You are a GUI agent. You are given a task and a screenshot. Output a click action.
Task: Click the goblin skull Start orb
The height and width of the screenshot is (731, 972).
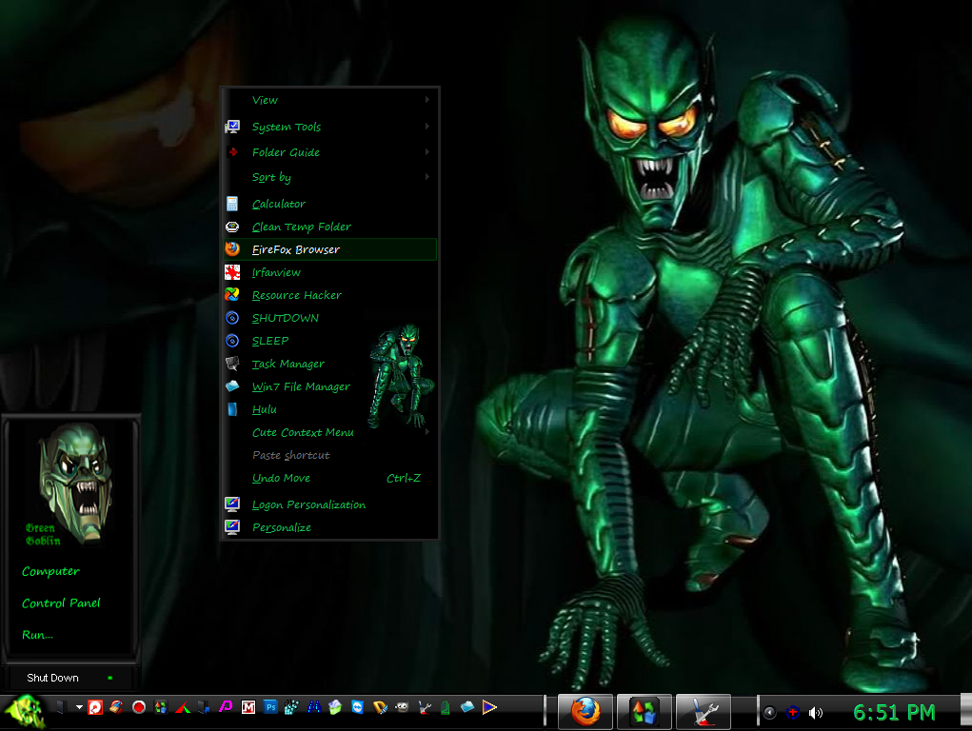click(23, 712)
